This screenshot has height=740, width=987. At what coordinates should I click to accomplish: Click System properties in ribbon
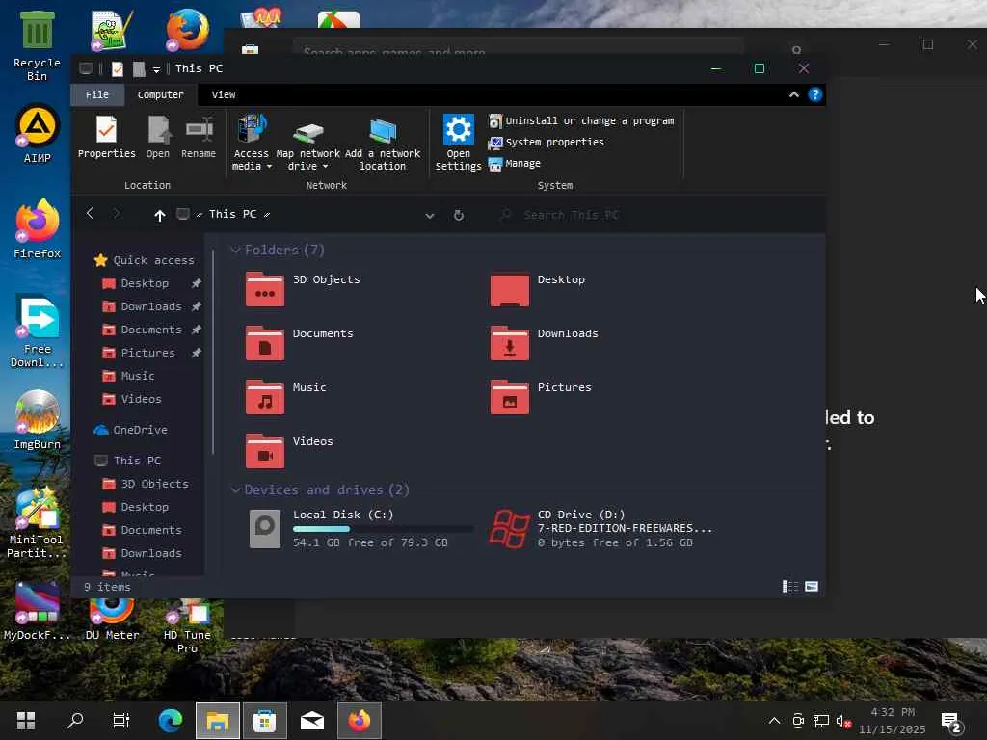tap(546, 143)
